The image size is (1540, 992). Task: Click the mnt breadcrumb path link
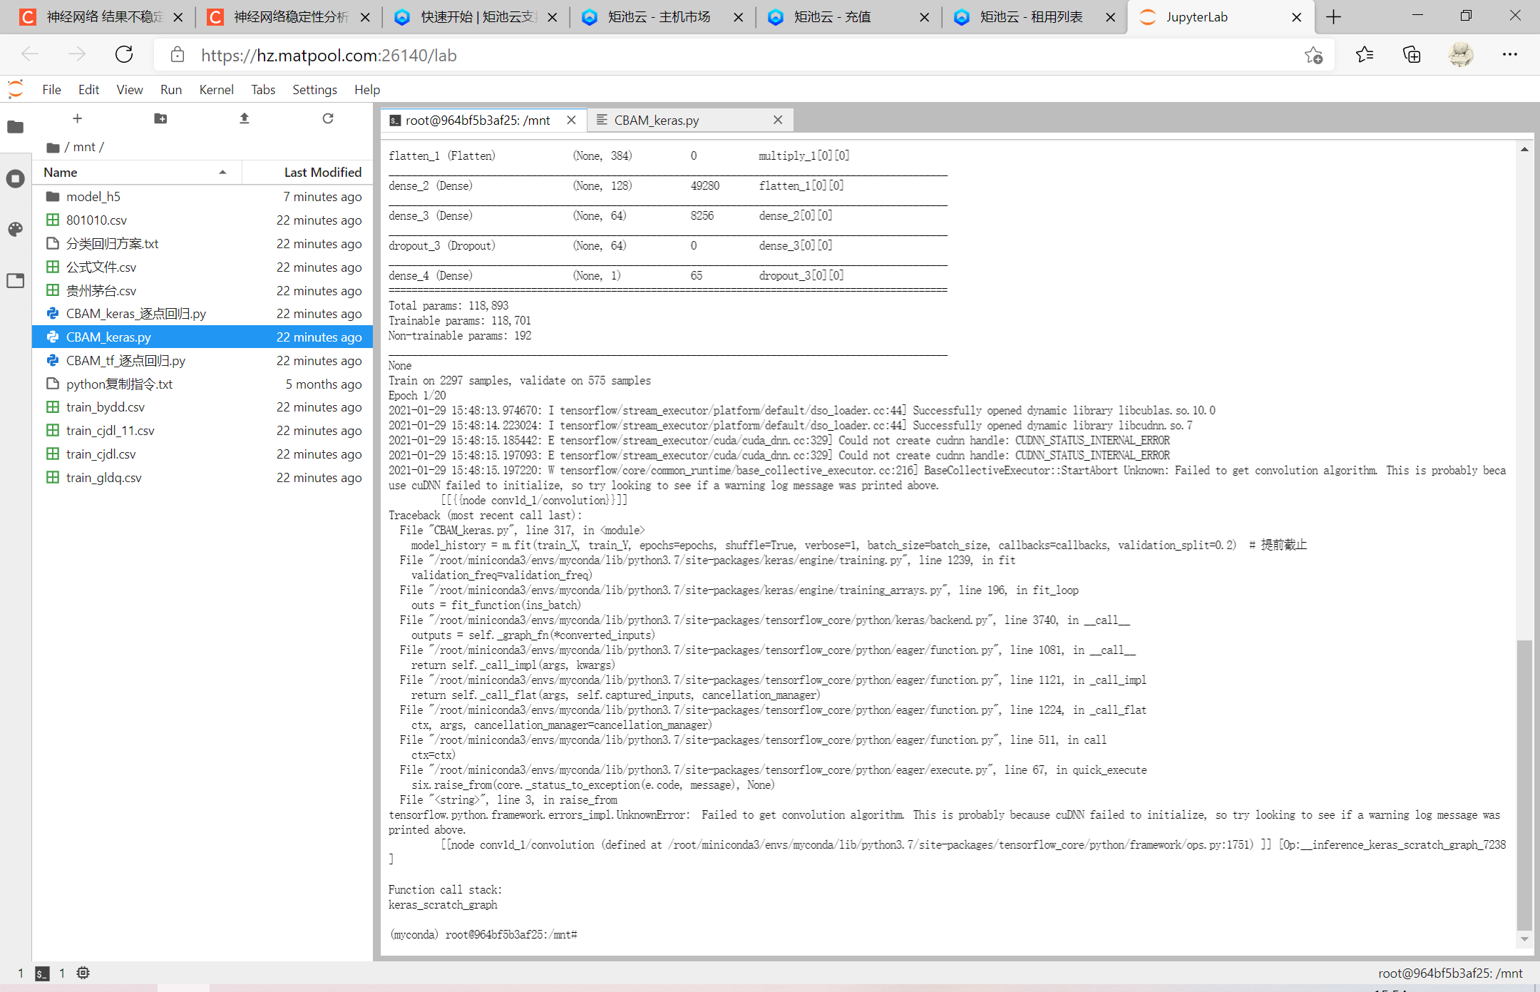tap(84, 147)
